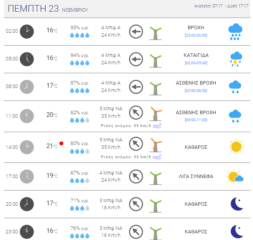The width and height of the screenshot is (253, 240).
Task: Click the northwest arrow icon at 23:00
Action: tap(136, 232)
